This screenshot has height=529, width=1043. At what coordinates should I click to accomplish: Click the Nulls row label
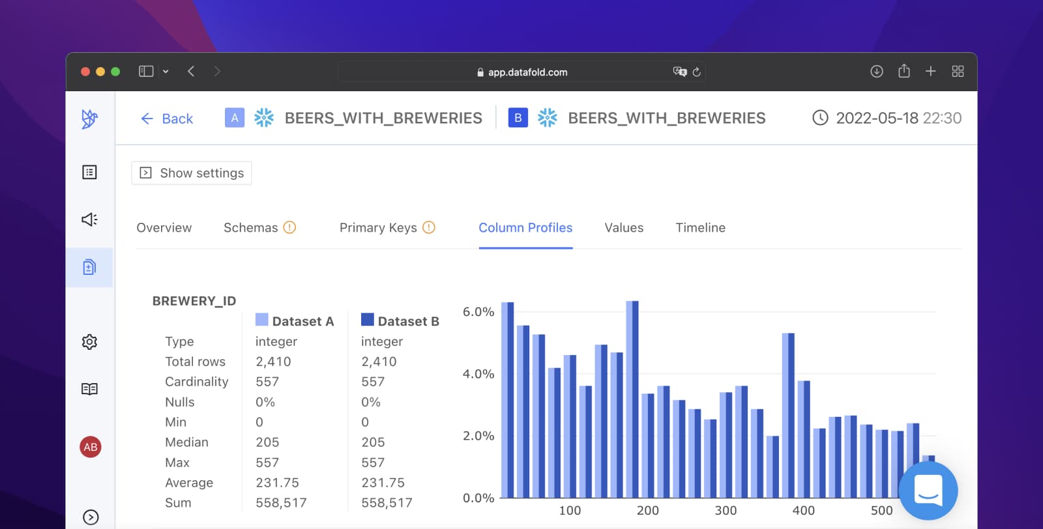tap(180, 402)
